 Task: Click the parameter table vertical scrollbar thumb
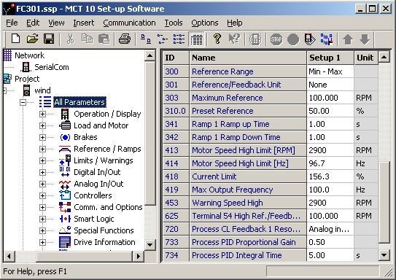pyautogui.click(x=384, y=202)
